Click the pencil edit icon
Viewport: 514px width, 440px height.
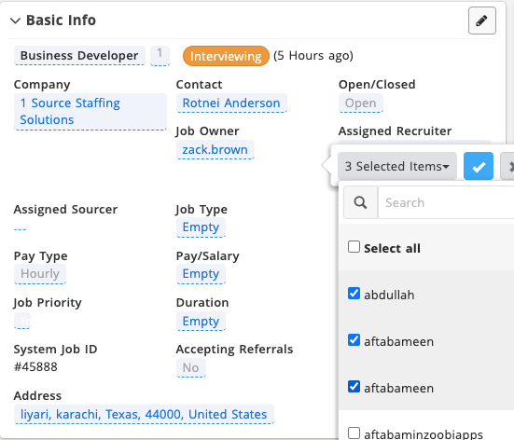[x=481, y=21]
